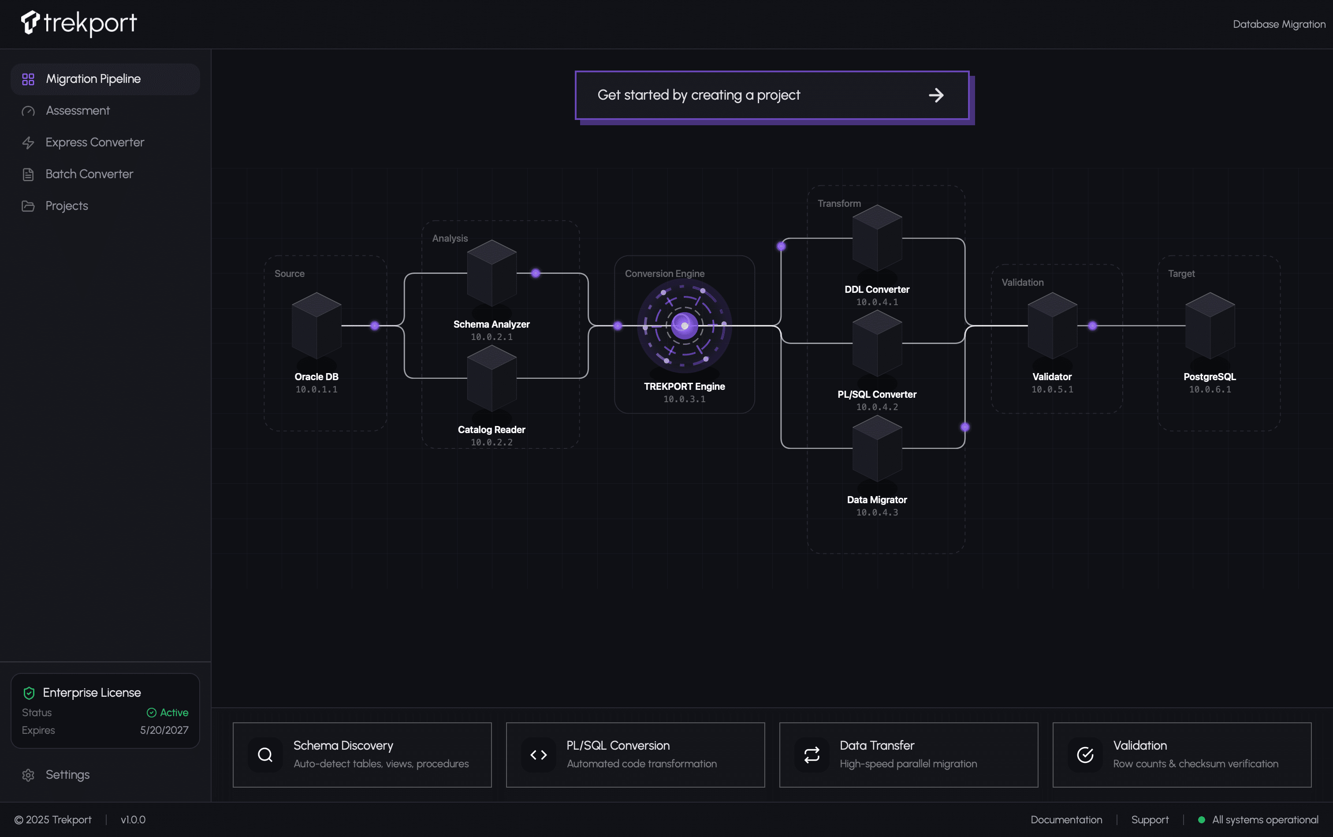This screenshot has width=1333, height=837.
Task: Click the Settings gear icon
Action: (28, 775)
